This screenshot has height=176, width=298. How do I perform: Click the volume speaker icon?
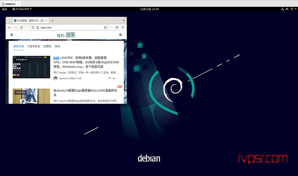[287, 9]
